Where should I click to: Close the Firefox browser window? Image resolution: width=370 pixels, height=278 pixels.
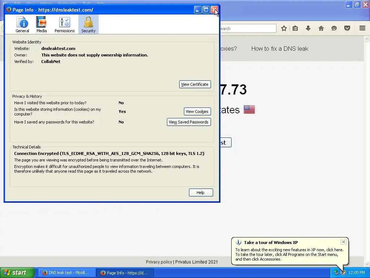pyautogui.click(x=365, y=4)
